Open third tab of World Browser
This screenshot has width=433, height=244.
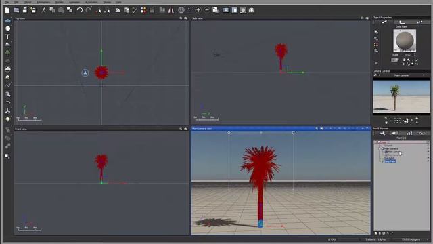click(409, 134)
